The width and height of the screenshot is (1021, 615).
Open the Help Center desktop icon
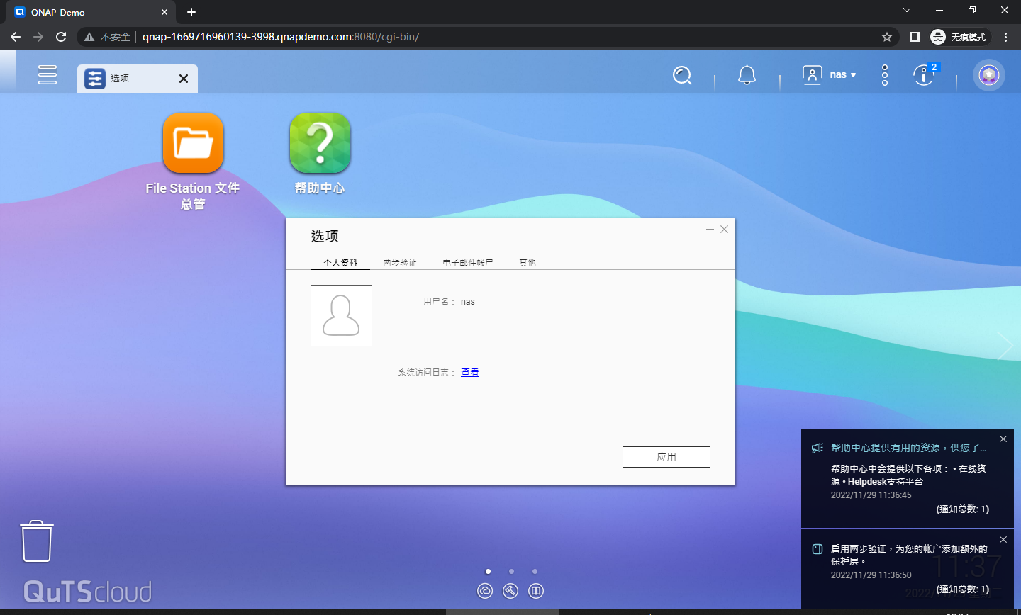(320, 144)
